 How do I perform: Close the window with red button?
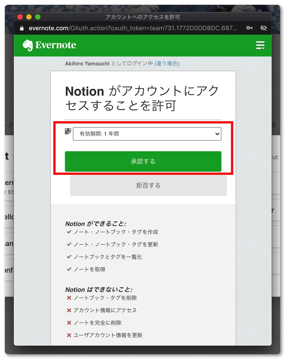[x=20, y=17]
